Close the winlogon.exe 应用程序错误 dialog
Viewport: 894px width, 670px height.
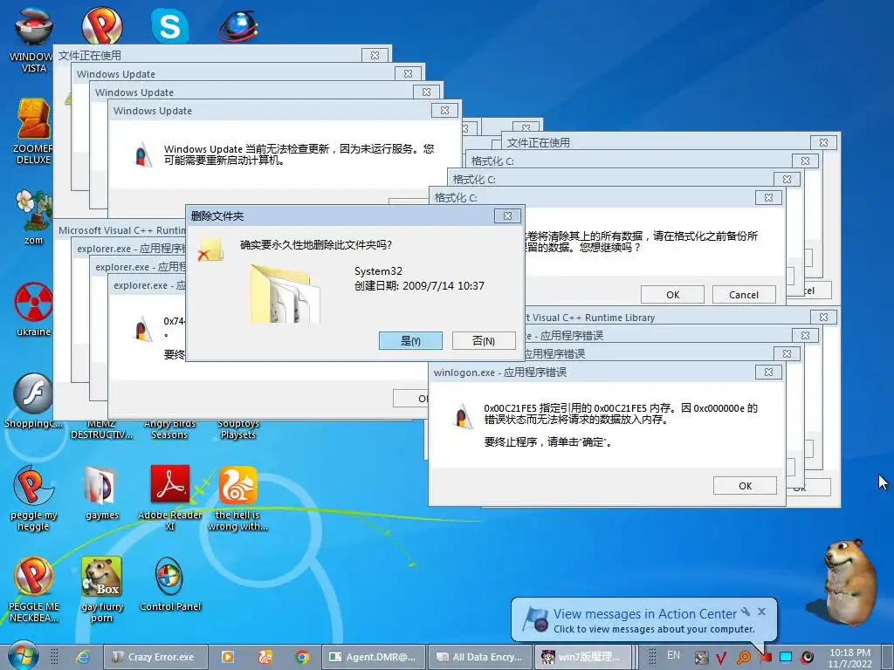(768, 372)
